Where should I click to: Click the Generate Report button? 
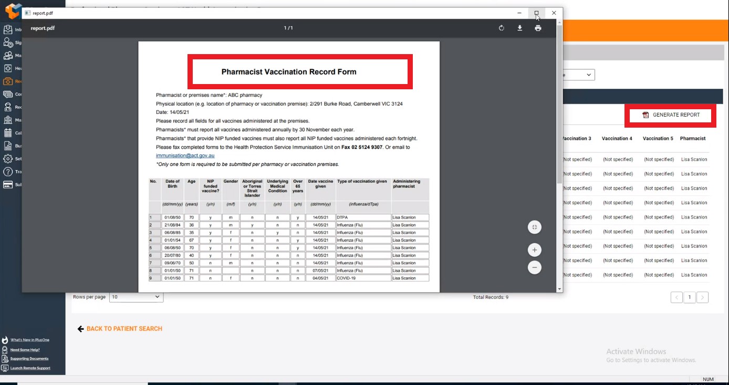tap(671, 115)
